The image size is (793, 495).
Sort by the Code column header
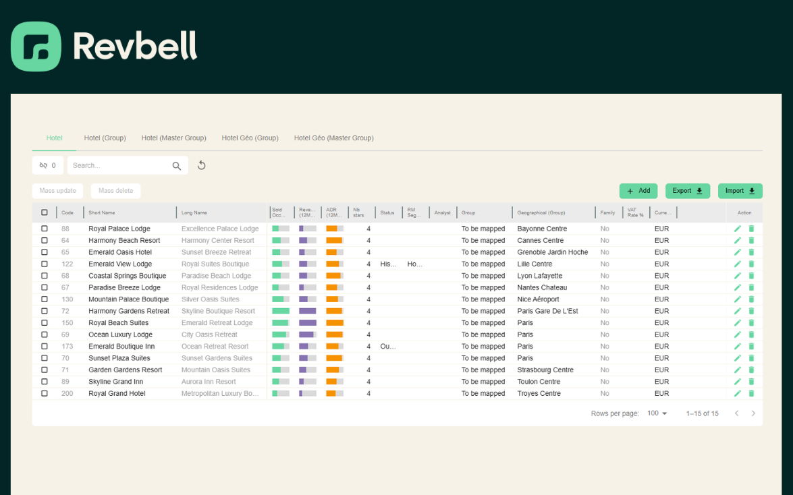point(67,212)
